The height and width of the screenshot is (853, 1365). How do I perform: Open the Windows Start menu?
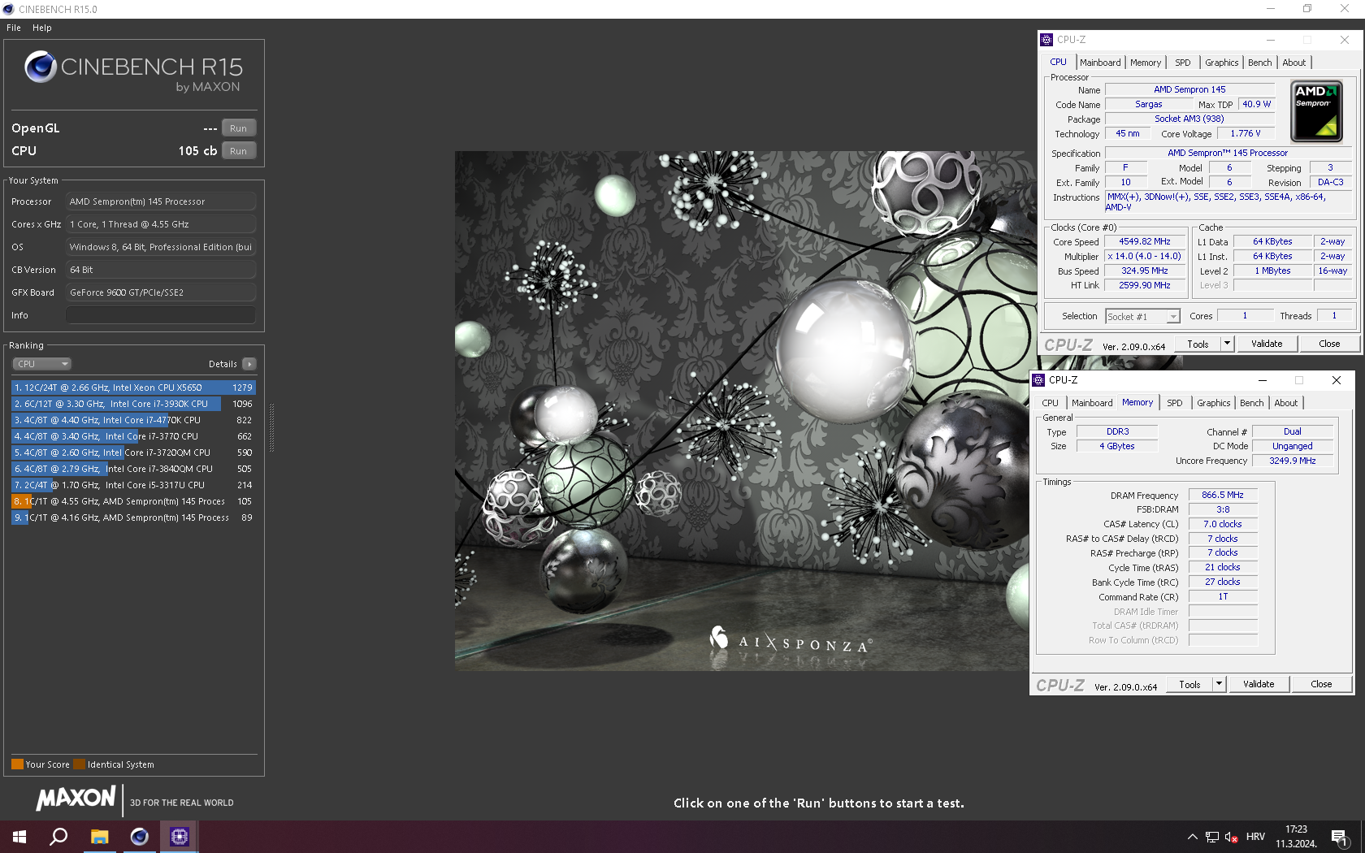point(19,837)
